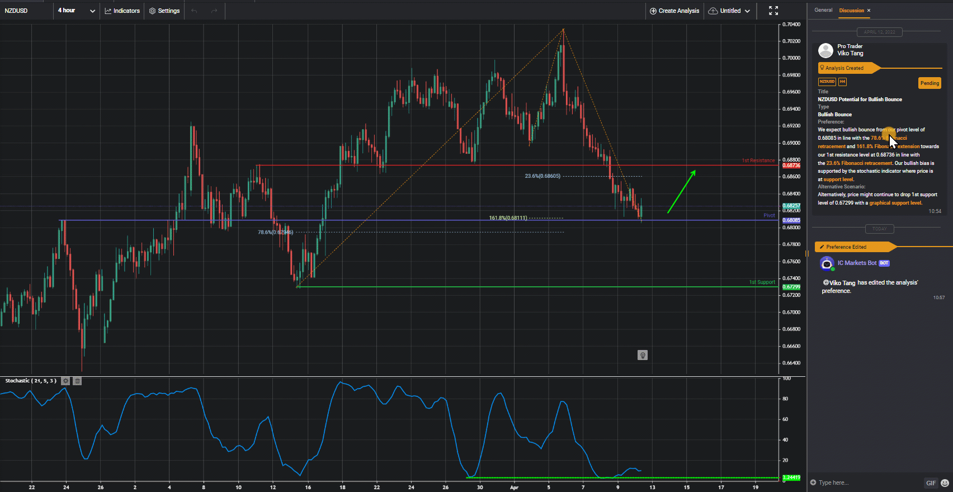Click the NZDUSD symbol field
The height and width of the screenshot is (492, 953).
coord(27,11)
